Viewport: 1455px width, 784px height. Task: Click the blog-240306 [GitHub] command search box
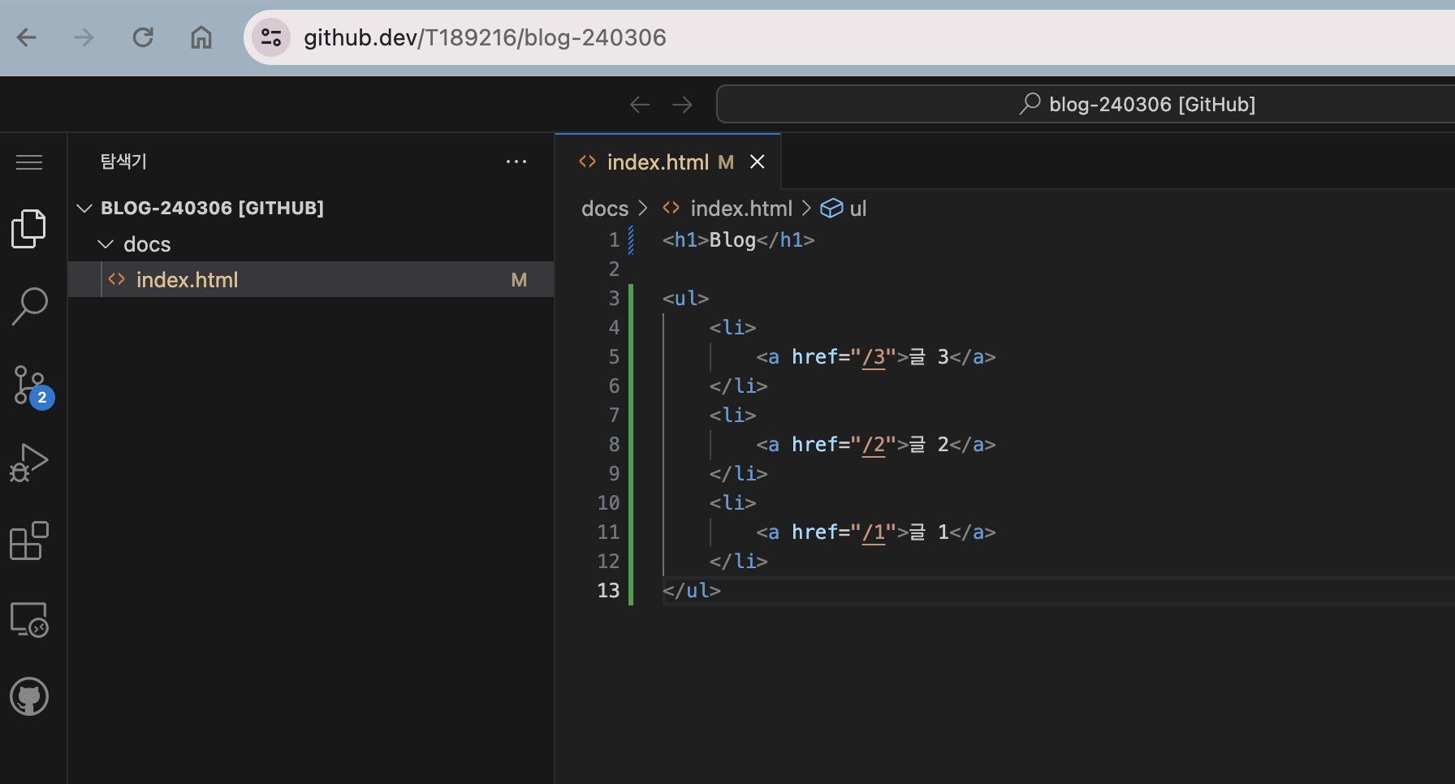(1086, 104)
